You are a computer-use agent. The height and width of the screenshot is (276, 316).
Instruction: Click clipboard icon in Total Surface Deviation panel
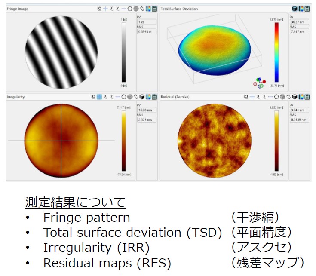tap(307, 9)
